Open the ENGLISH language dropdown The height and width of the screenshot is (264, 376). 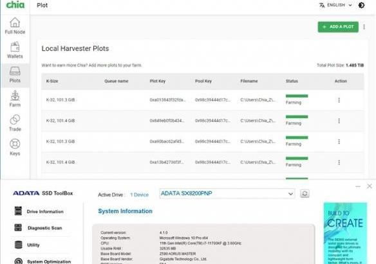point(335,5)
